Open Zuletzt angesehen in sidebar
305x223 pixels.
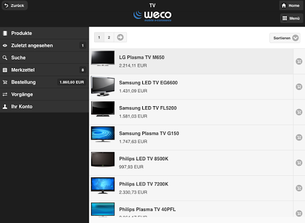pos(44,45)
